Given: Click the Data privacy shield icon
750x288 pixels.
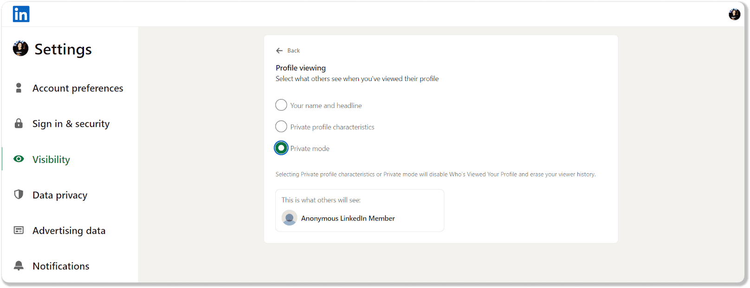Looking at the screenshot, I should pyautogui.click(x=19, y=194).
